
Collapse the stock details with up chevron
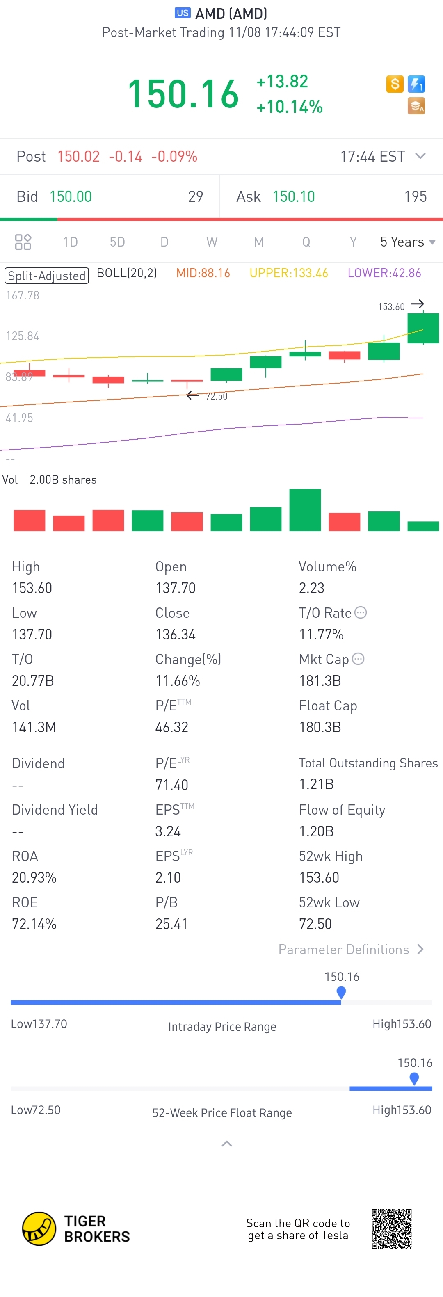coord(227,1144)
